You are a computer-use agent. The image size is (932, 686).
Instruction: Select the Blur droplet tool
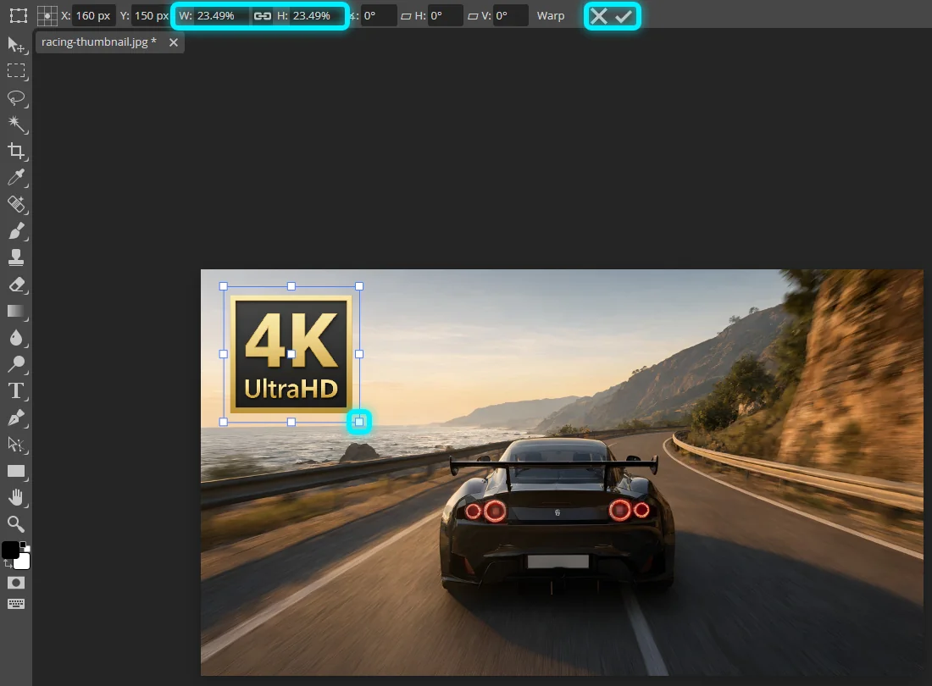16,337
